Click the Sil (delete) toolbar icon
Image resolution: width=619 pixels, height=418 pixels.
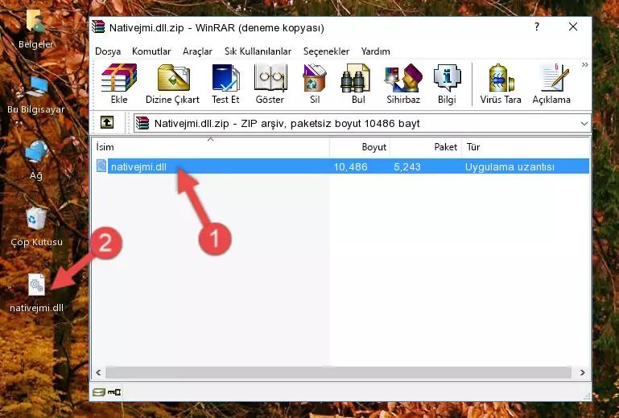point(315,84)
